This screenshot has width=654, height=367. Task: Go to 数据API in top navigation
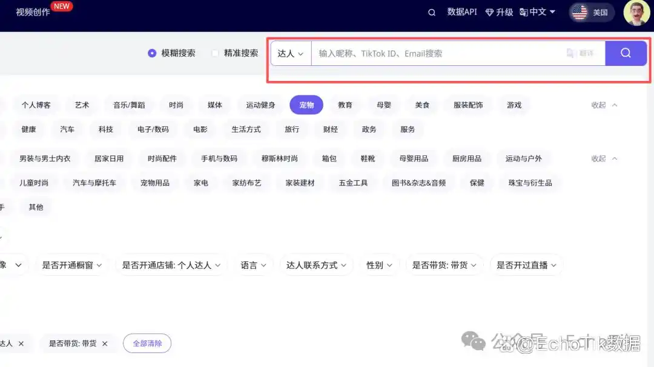tap(462, 12)
